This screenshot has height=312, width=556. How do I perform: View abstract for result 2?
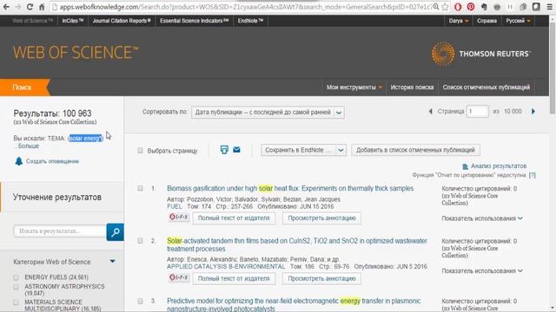click(x=321, y=279)
